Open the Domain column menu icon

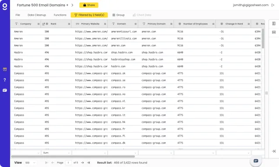pos(136,24)
